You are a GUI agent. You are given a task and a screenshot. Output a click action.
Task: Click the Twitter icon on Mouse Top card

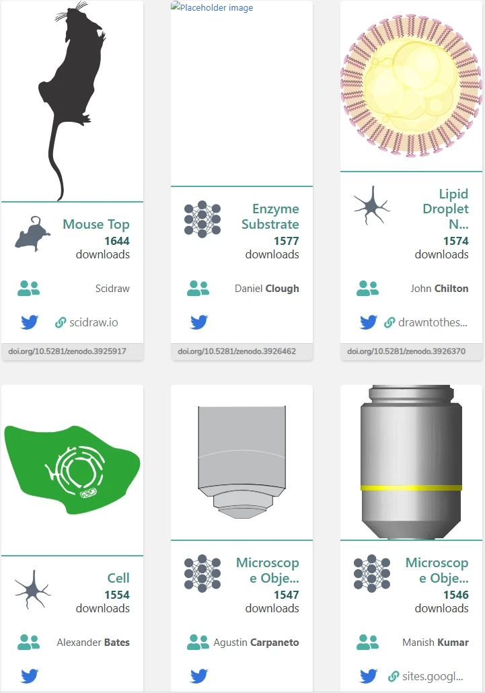(x=30, y=322)
